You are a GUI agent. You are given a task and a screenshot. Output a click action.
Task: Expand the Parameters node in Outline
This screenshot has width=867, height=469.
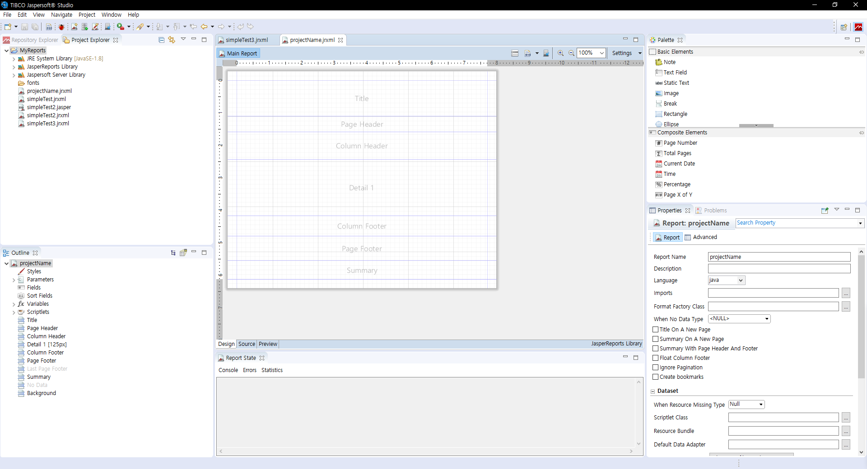pos(14,280)
